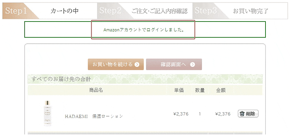Screen dimensions: 290x139
Task: Select the Step3 お買い物完了 tab
Action: click(240, 11)
